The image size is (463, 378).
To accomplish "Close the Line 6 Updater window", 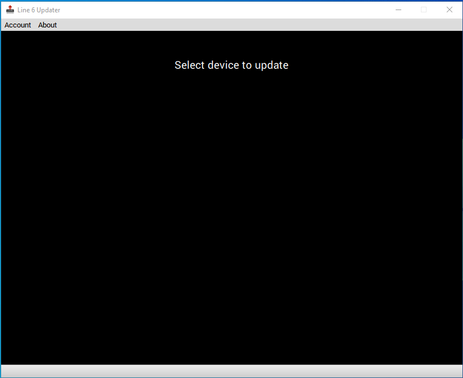I will click(450, 10).
